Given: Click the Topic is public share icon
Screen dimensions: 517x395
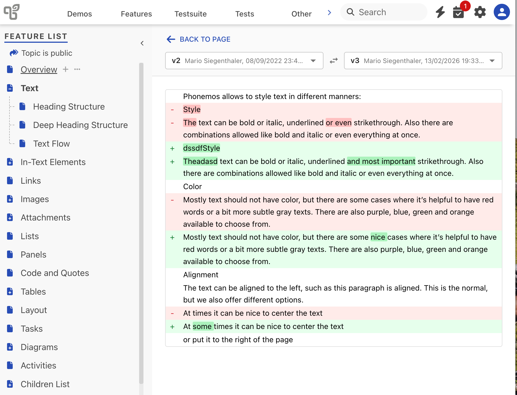Looking at the screenshot, I should [x=14, y=53].
